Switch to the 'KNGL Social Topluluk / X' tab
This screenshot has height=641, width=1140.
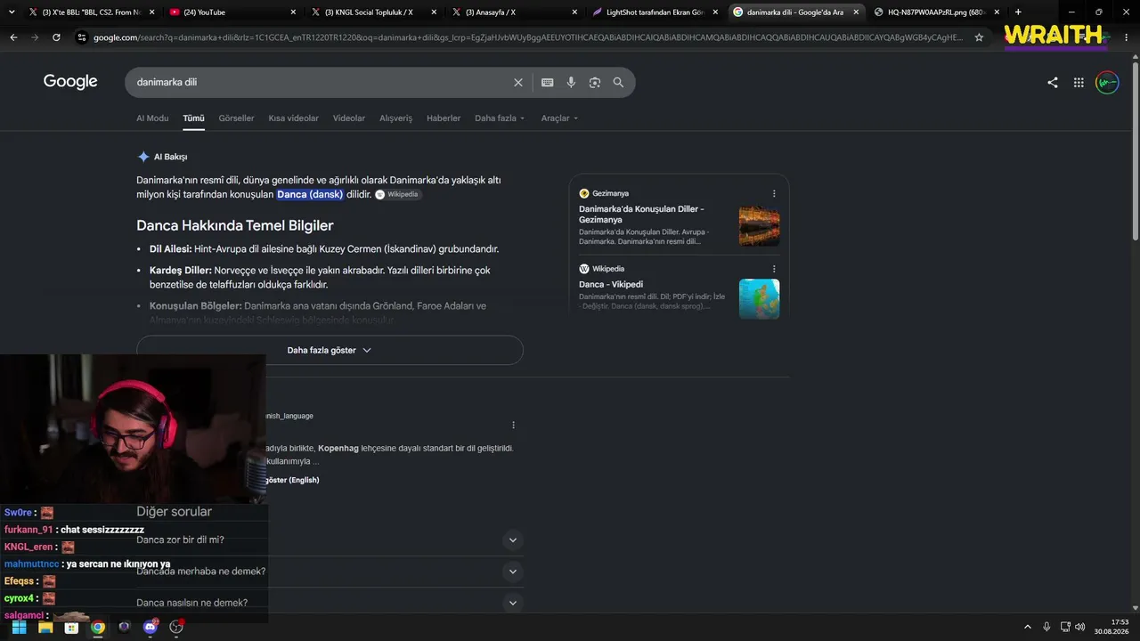click(373, 12)
